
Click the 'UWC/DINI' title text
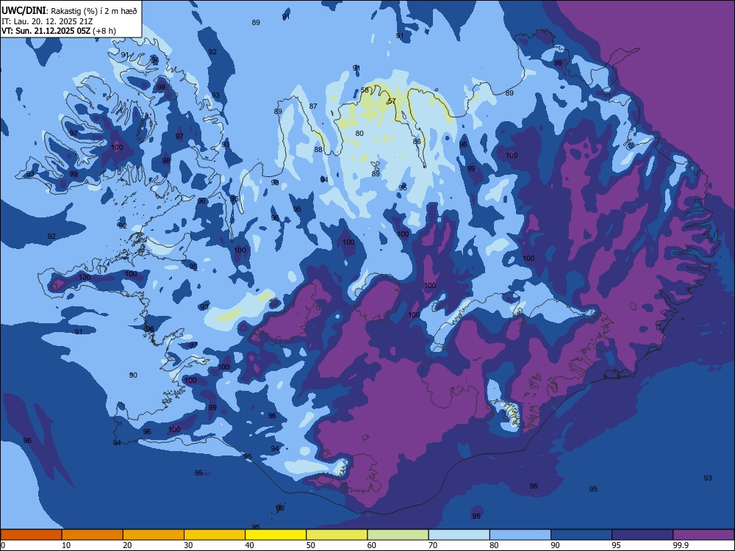[24, 10]
